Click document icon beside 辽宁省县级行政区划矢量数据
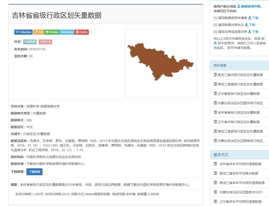The image size is (269, 206). click(215, 94)
